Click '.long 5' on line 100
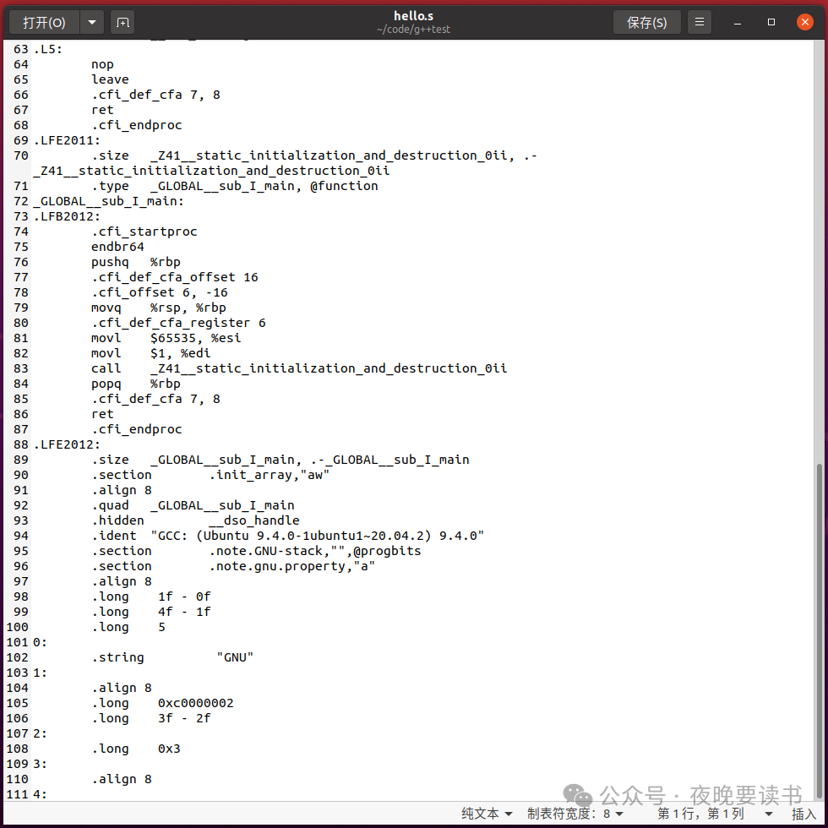 tap(128, 627)
